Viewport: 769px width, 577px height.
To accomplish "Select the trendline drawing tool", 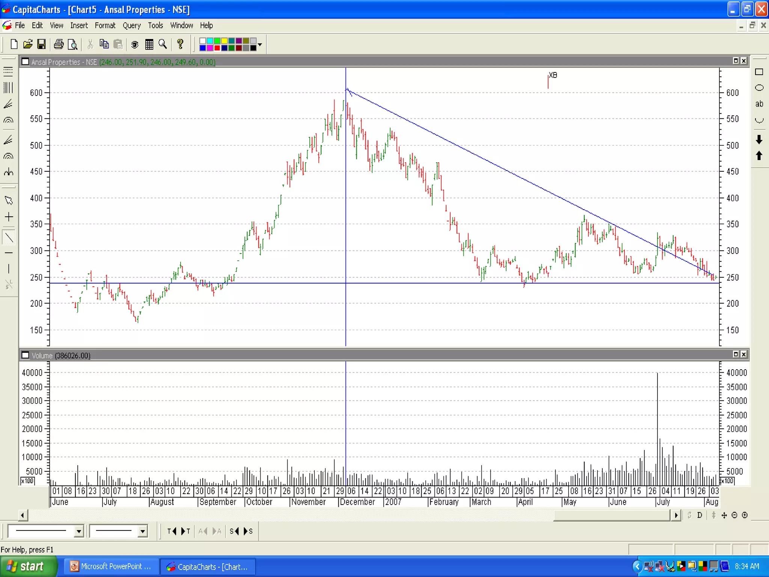I will click(9, 237).
